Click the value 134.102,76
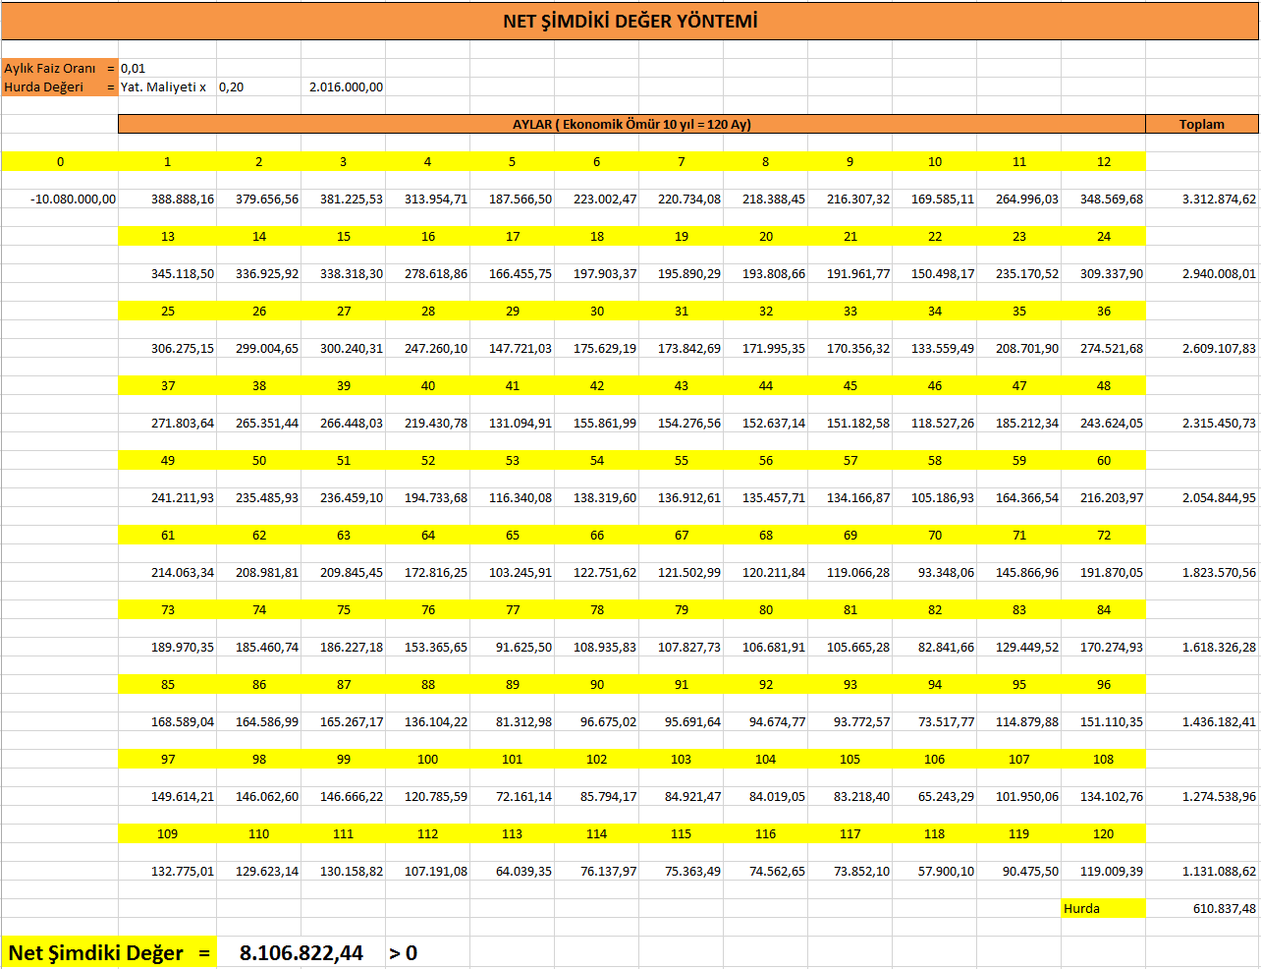 click(1112, 797)
